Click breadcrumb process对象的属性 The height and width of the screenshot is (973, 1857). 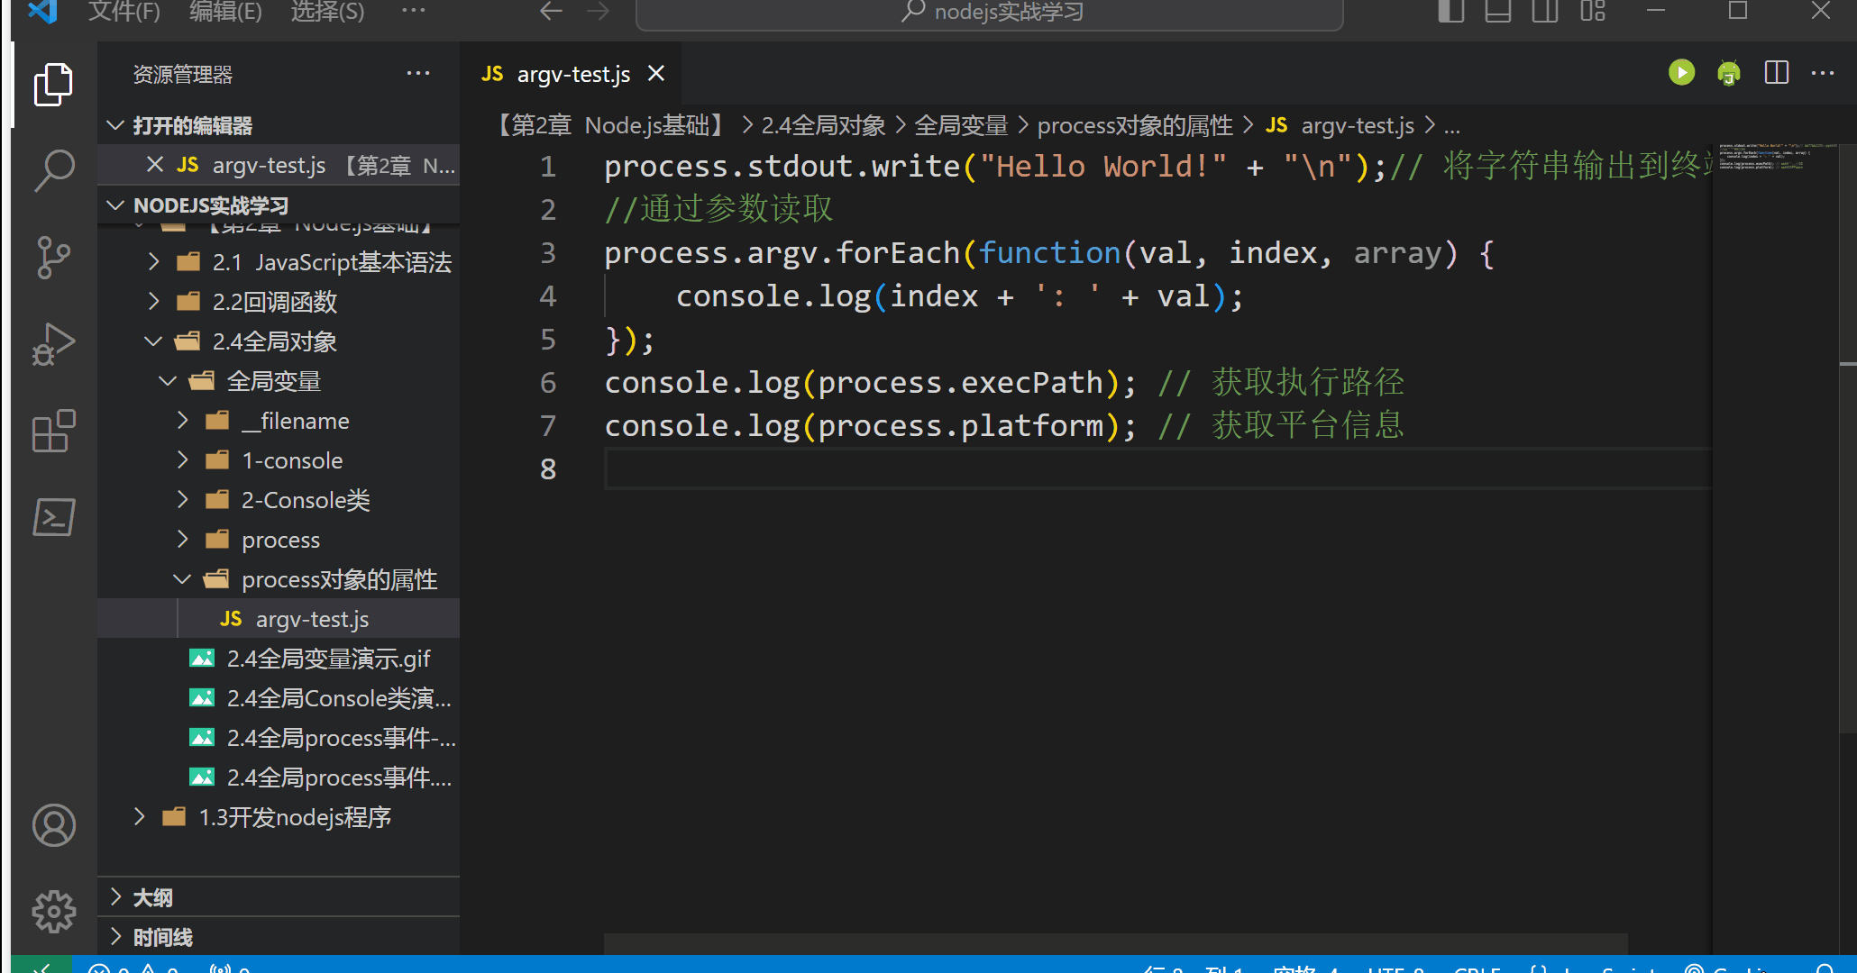click(1135, 125)
